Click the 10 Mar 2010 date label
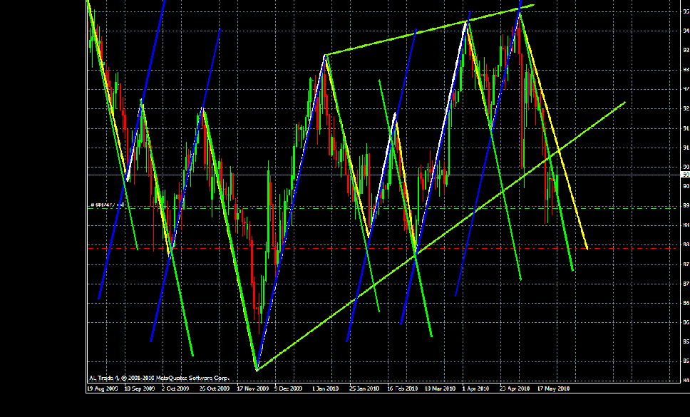Viewport: 690px width, 417px height. click(x=439, y=389)
